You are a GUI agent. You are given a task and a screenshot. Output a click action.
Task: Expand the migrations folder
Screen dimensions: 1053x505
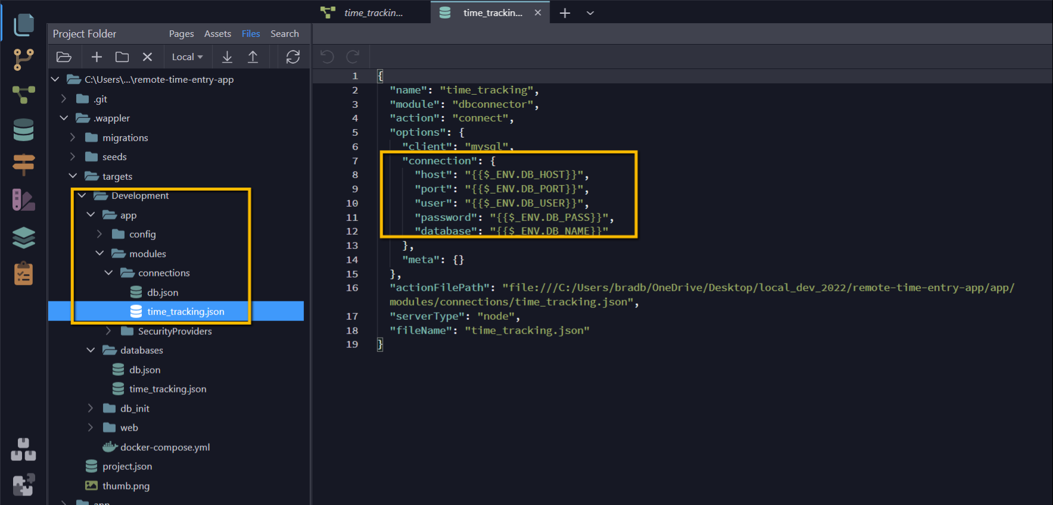coord(73,138)
